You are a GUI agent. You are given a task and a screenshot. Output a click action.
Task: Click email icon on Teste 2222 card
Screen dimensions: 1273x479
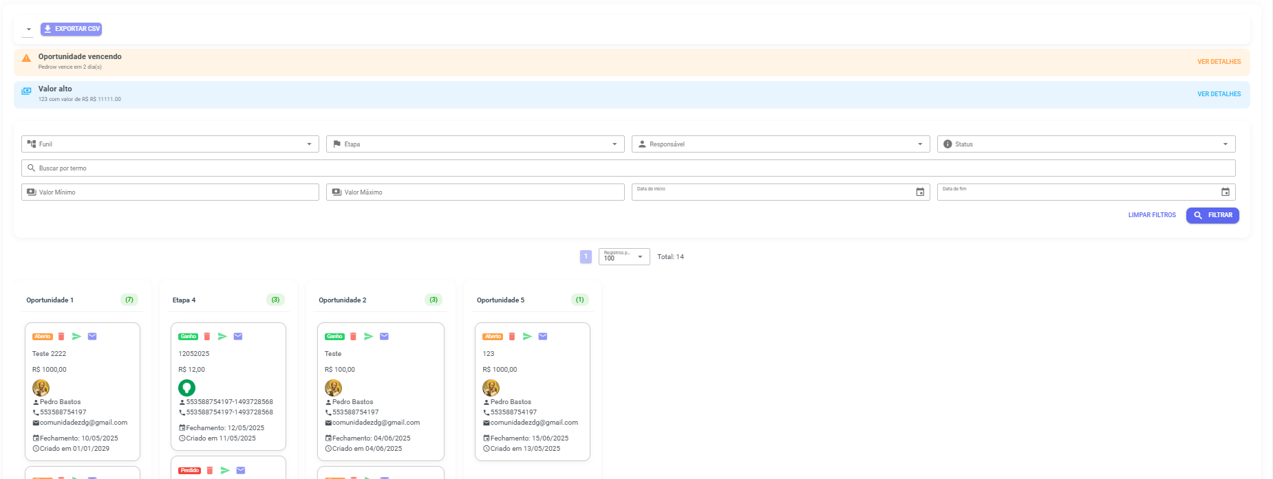click(x=92, y=337)
